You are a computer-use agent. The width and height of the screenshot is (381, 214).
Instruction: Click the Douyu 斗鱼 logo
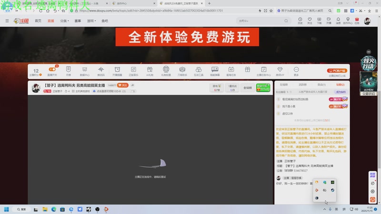[x=21, y=21]
